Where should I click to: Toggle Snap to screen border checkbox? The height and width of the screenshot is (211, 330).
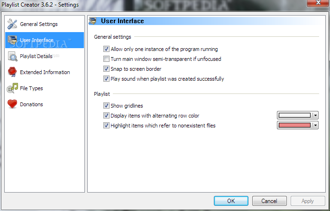[106, 69]
